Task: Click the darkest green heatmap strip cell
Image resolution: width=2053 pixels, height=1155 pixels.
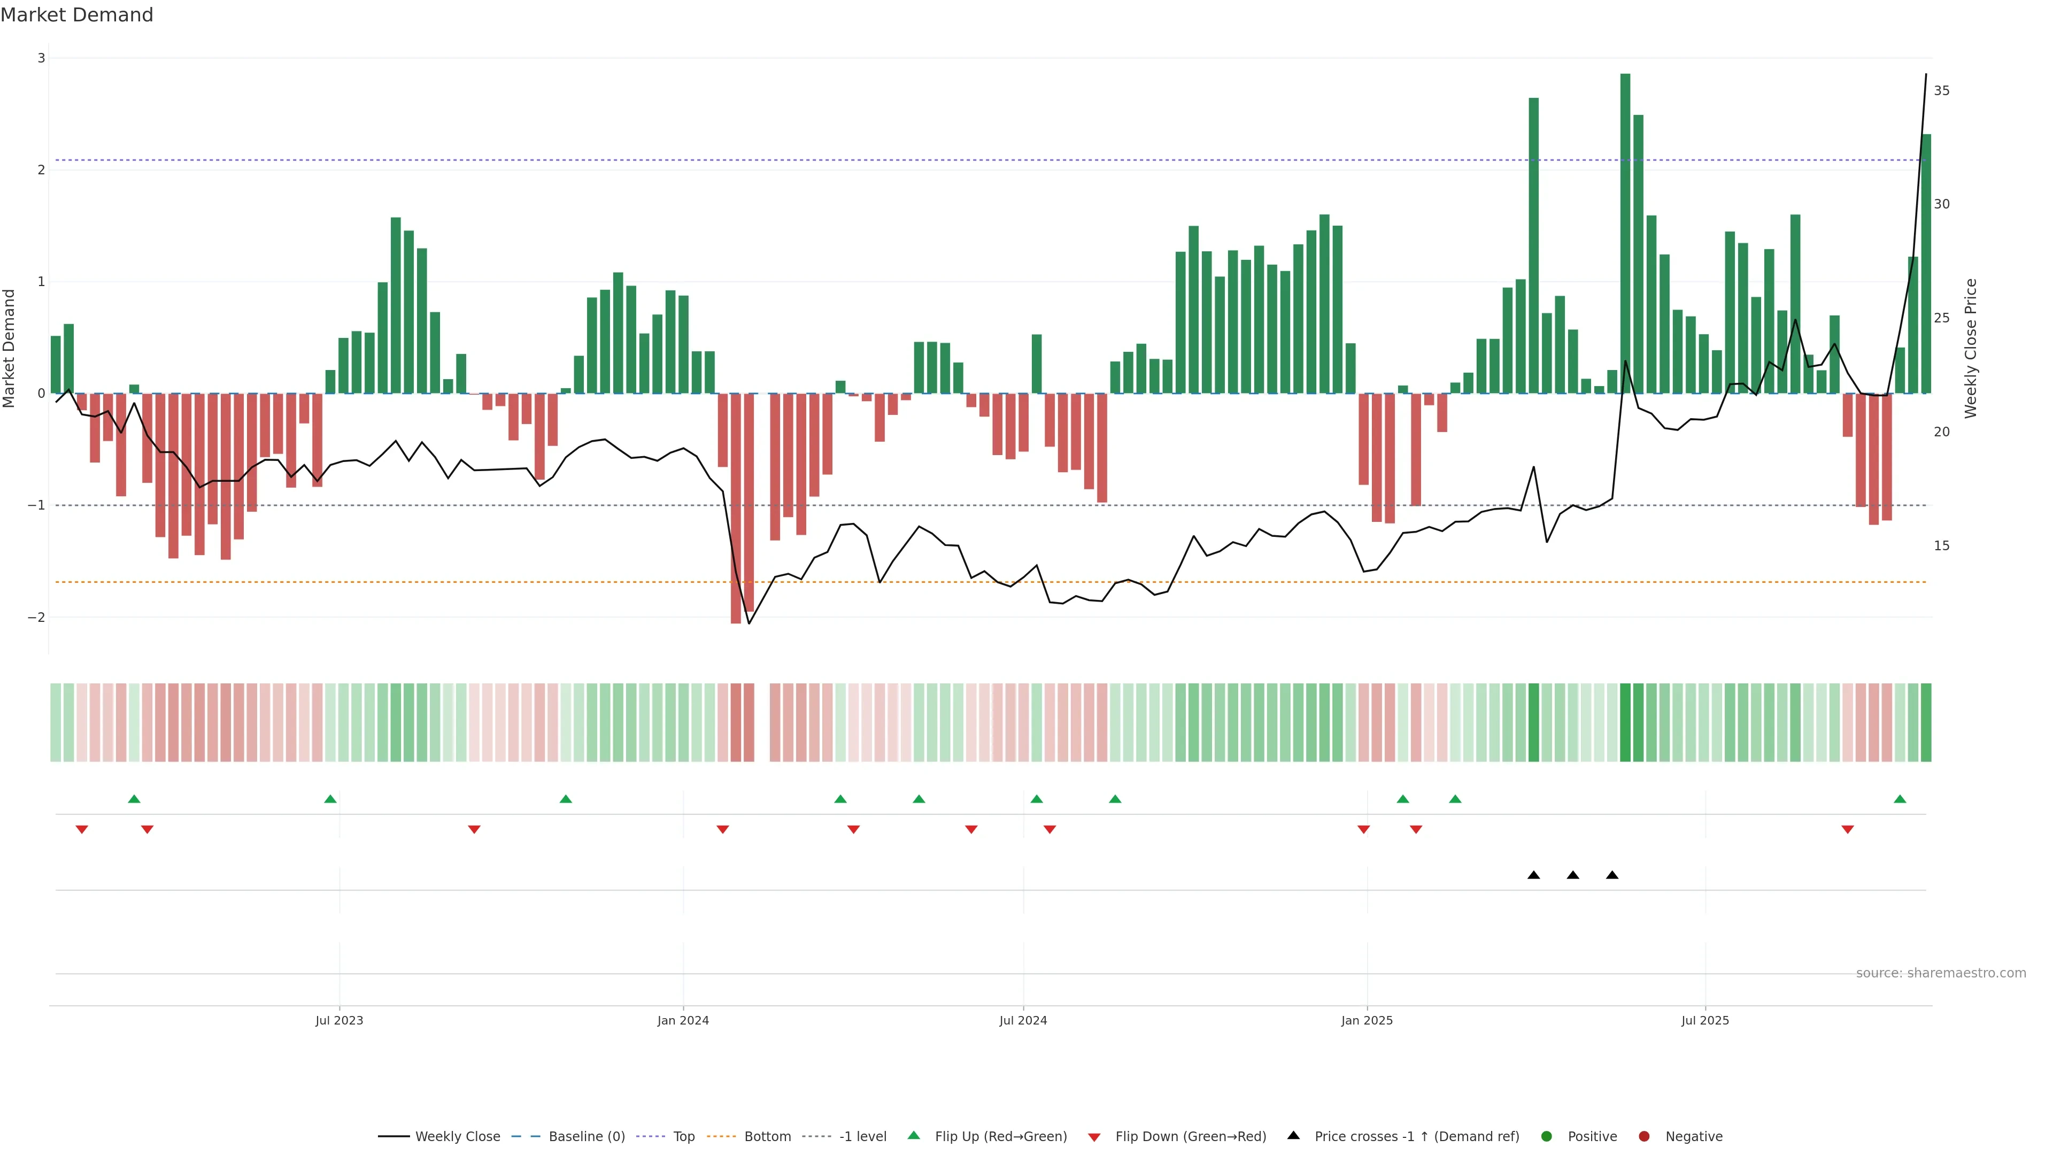Action: (x=1625, y=722)
